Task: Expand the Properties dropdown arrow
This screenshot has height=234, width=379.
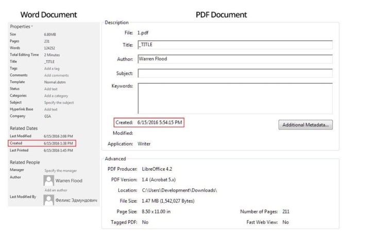Action: pos(32,26)
